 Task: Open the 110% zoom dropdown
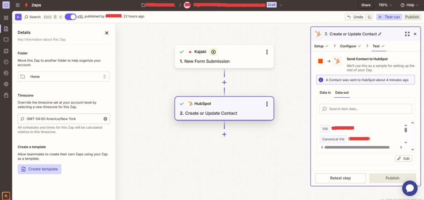pyautogui.click(x=385, y=5)
